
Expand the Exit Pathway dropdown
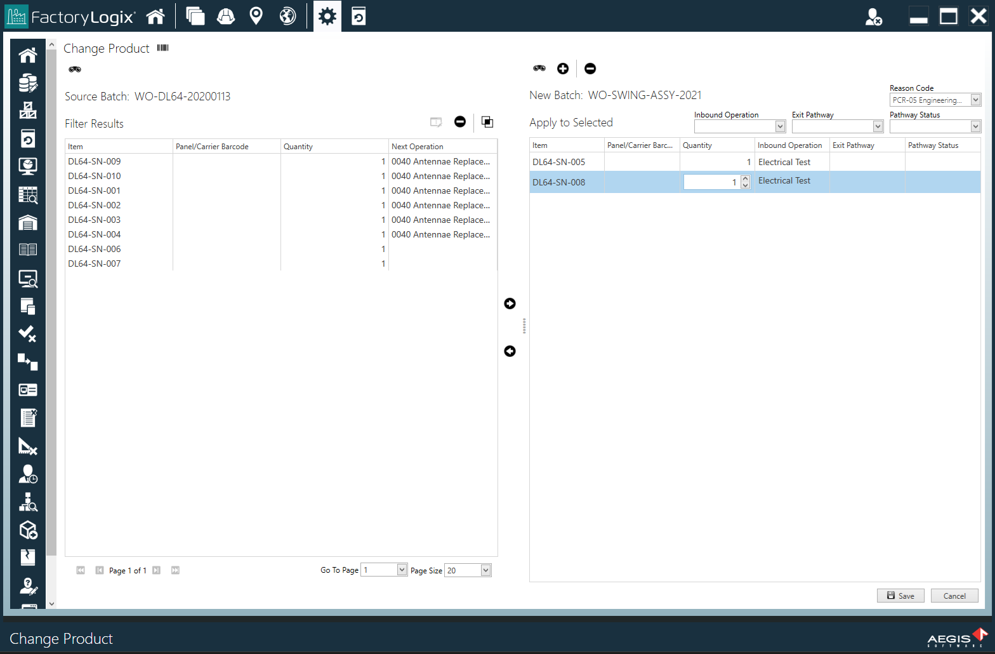pyautogui.click(x=878, y=126)
